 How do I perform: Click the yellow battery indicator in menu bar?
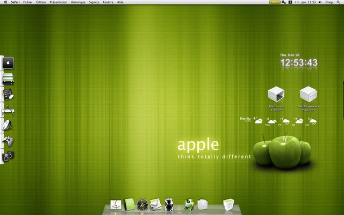point(275,2)
